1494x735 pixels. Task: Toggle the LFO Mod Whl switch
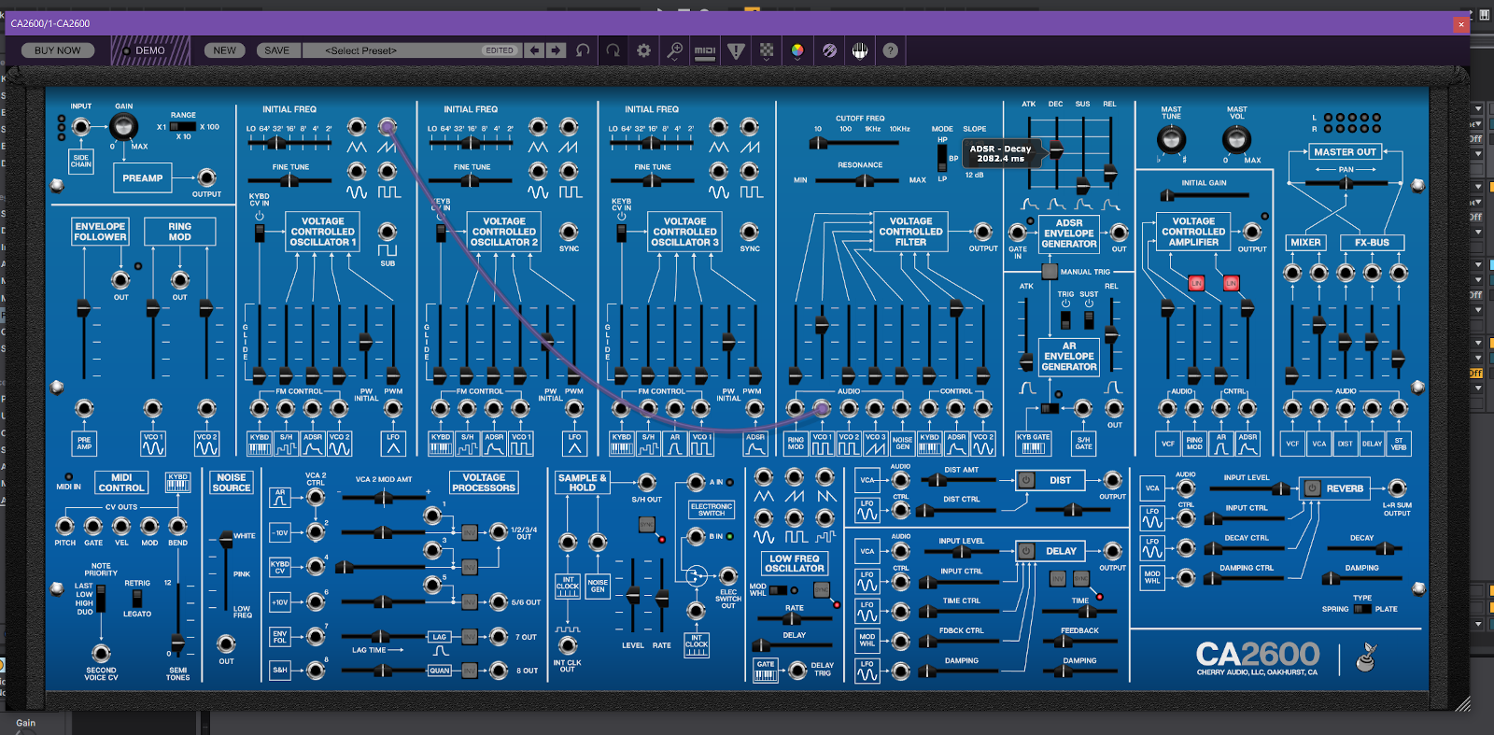(778, 589)
